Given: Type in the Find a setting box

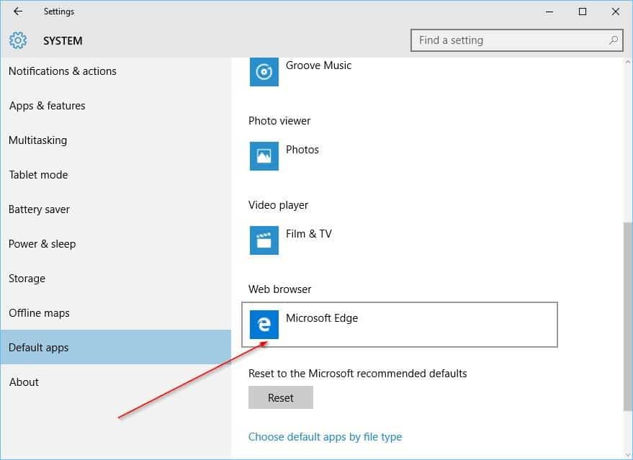Looking at the screenshot, I should coord(517,40).
